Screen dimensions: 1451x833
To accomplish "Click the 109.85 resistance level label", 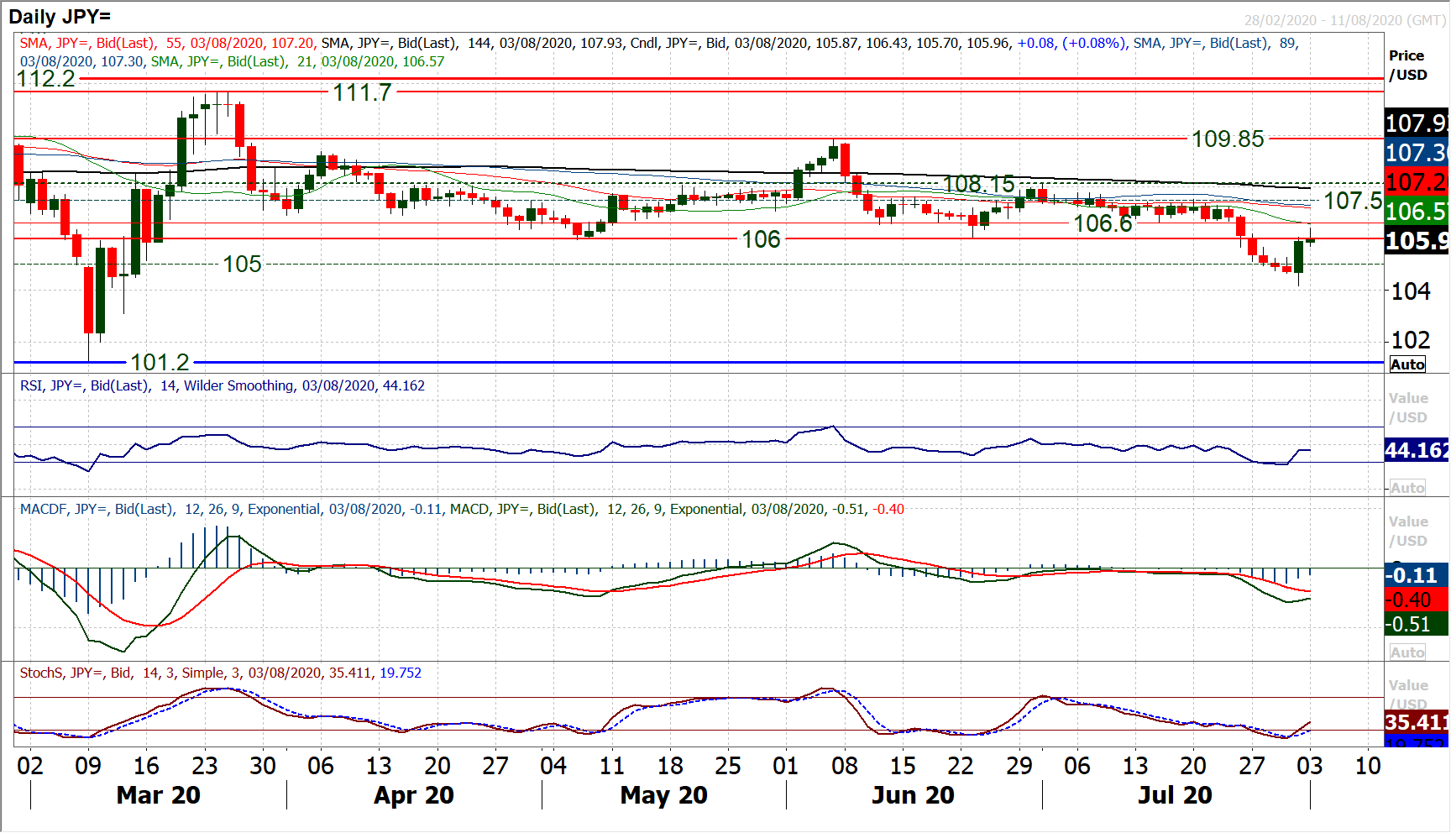I will tap(1228, 139).
